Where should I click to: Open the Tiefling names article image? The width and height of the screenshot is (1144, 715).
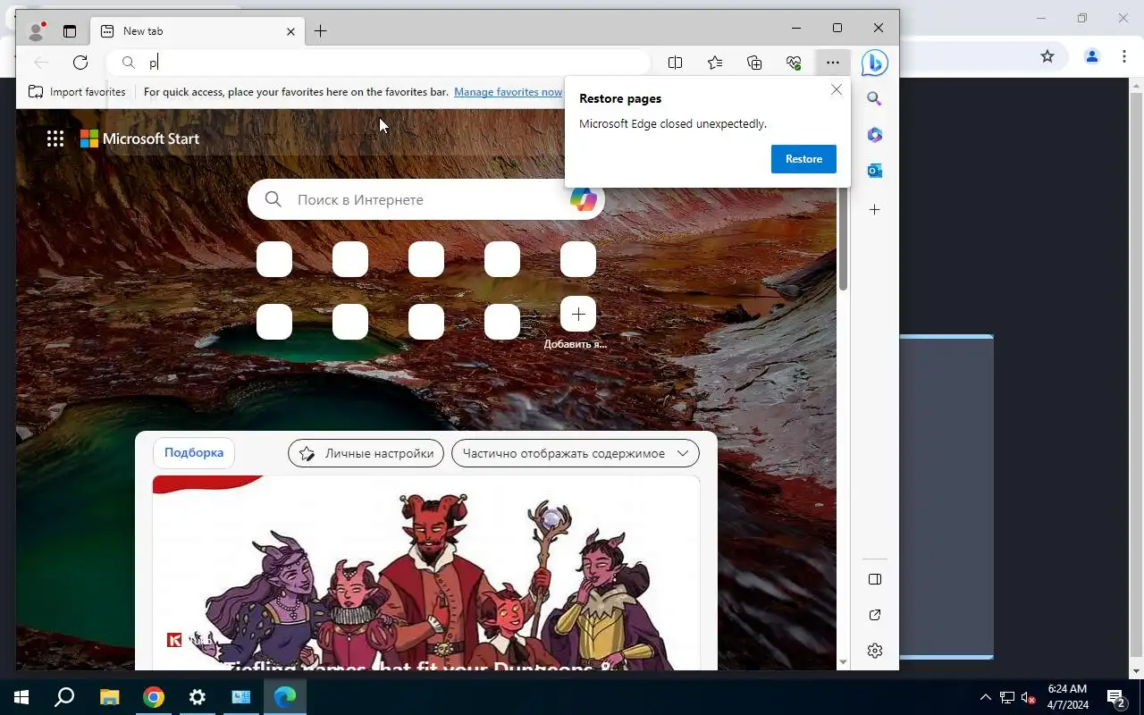click(x=426, y=572)
